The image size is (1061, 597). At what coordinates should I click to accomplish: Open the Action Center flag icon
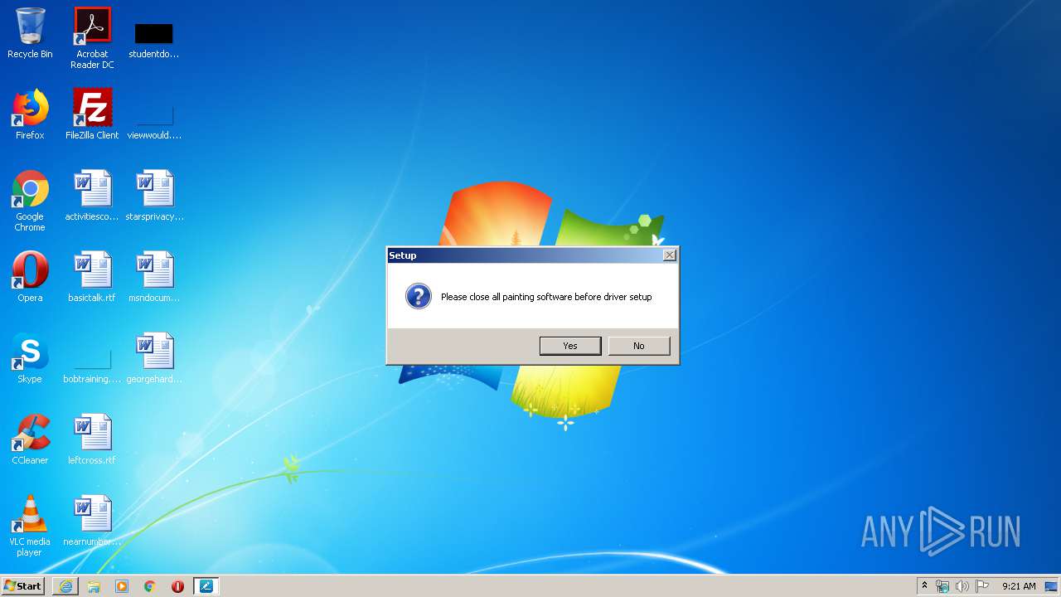click(982, 586)
